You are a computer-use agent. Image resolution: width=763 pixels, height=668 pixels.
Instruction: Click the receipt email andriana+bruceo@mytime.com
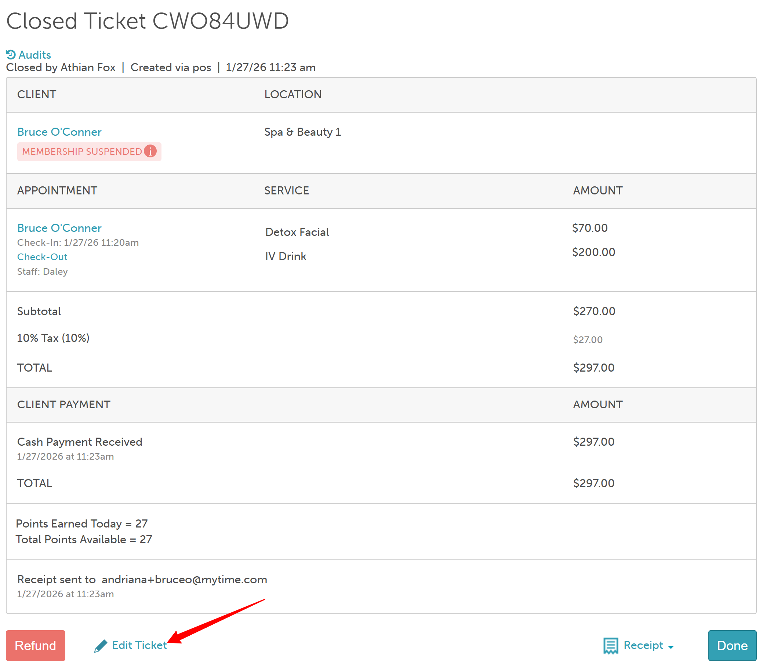tap(184, 580)
